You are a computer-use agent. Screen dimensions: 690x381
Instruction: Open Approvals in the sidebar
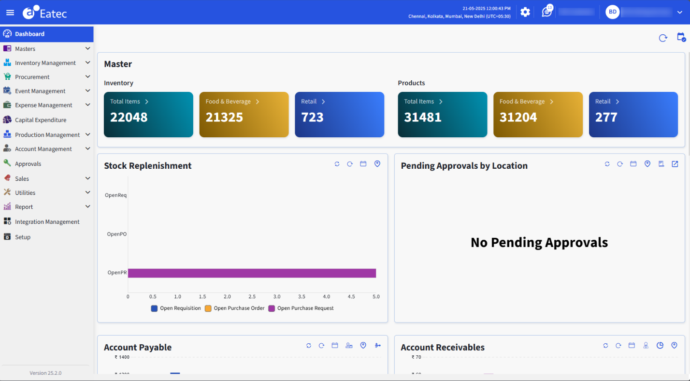28,164
